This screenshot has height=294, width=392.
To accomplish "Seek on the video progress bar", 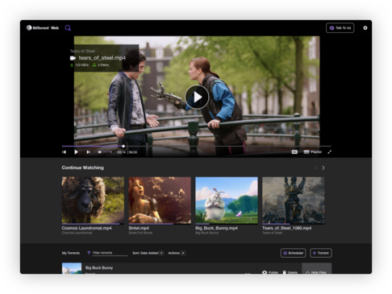I will click(x=197, y=147).
